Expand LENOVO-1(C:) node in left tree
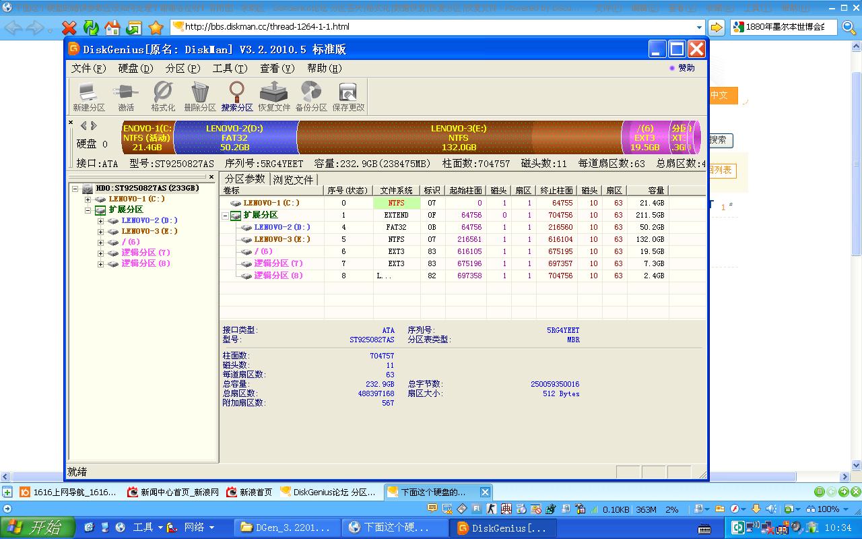Image resolution: width=862 pixels, height=539 pixels. 88,199
